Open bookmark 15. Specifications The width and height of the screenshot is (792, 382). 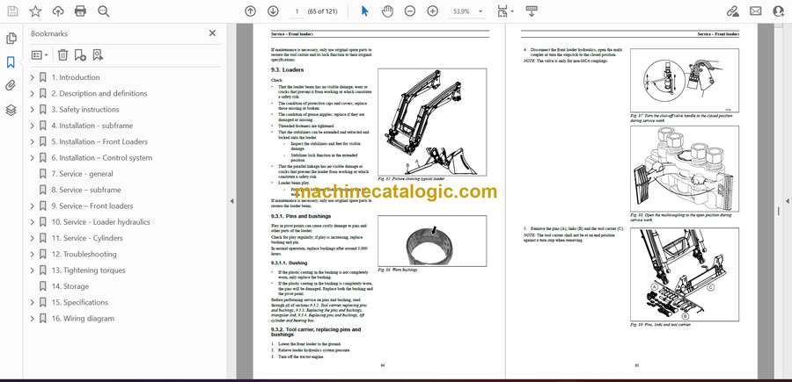coord(80,302)
